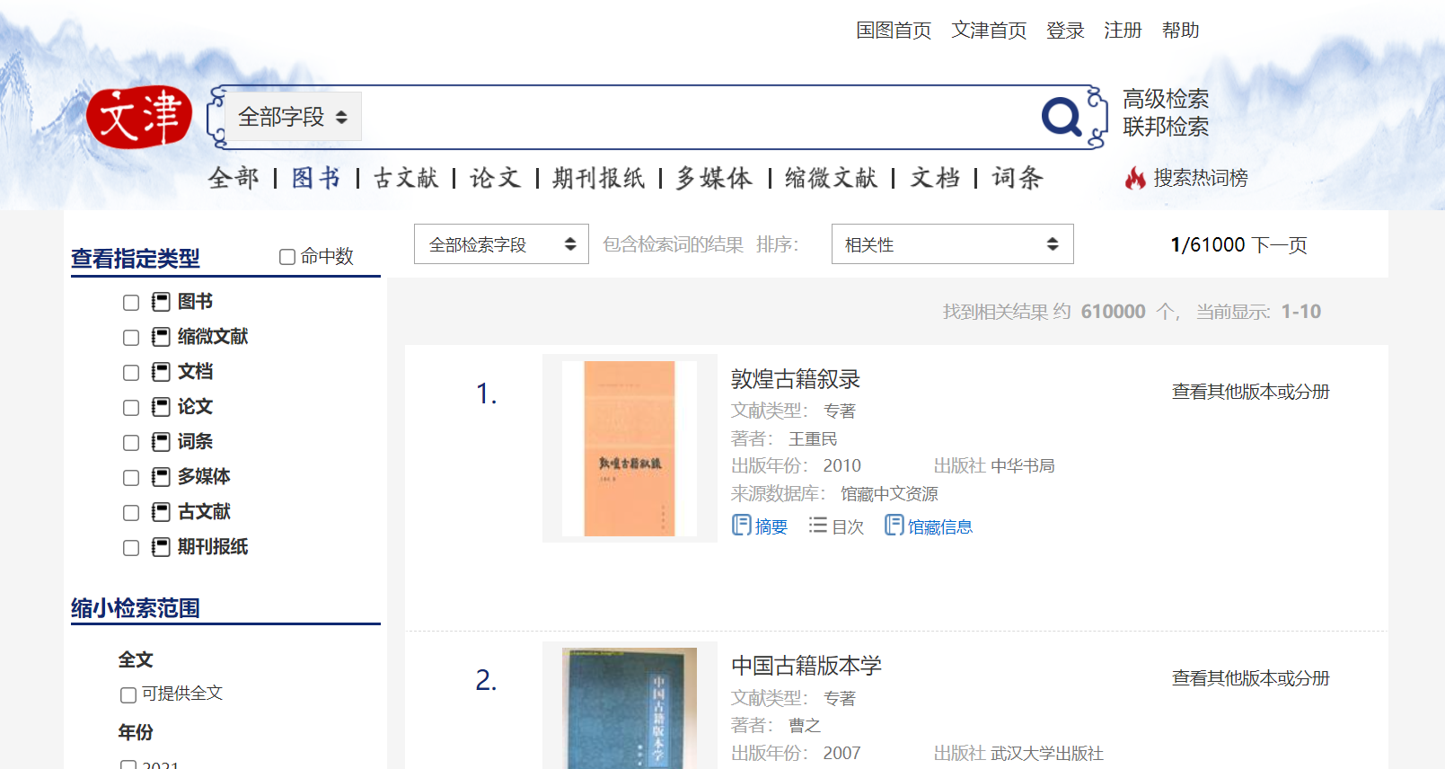Click the author name 曹之

805,726
